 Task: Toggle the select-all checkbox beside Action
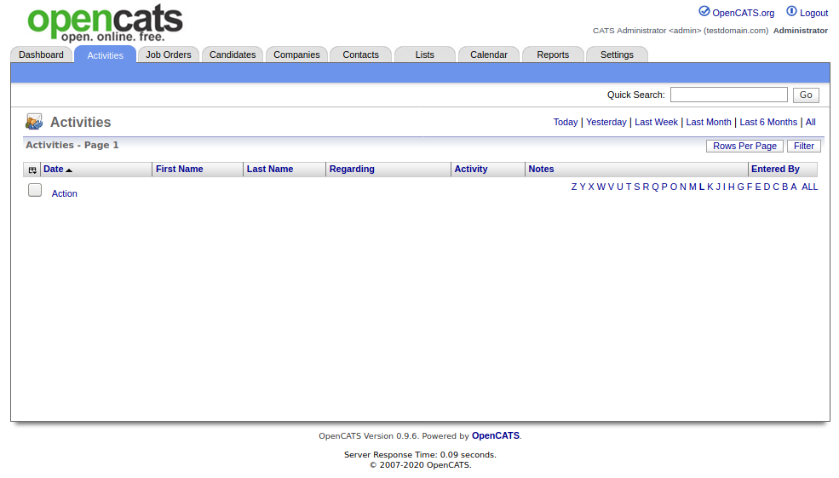point(35,191)
